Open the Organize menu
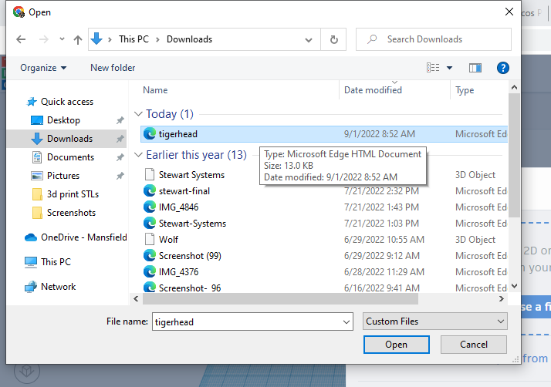 tap(43, 68)
